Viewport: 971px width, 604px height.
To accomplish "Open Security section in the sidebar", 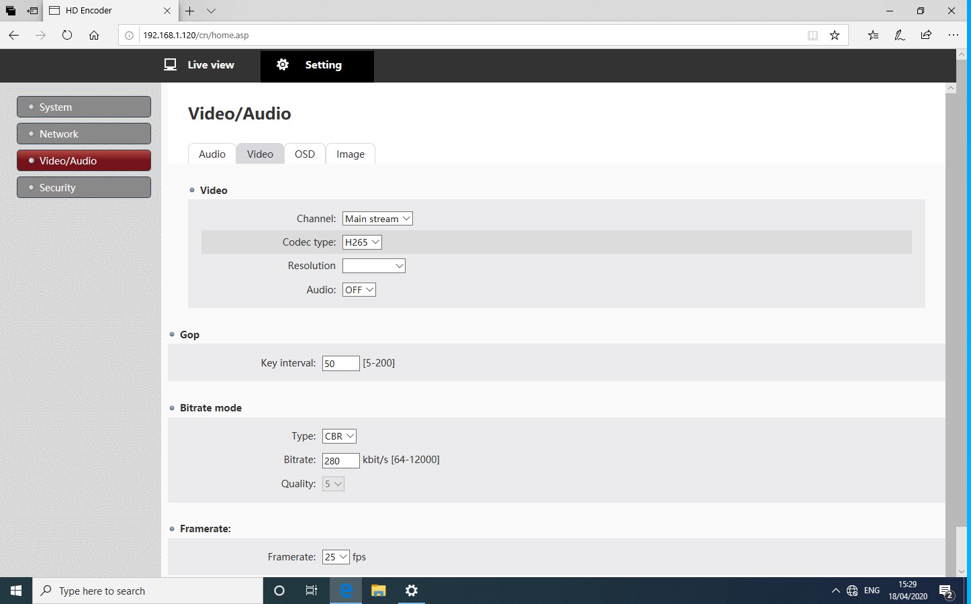I will click(x=84, y=187).
